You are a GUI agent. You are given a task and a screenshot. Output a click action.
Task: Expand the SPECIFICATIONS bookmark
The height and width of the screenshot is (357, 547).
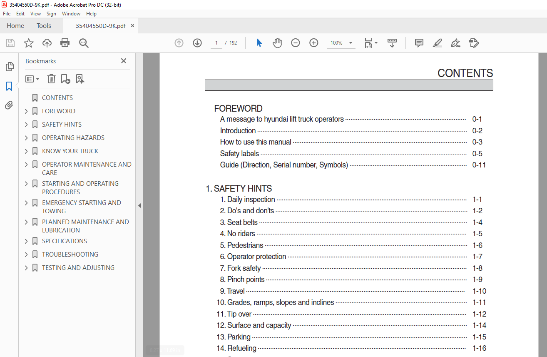point(27,241)
